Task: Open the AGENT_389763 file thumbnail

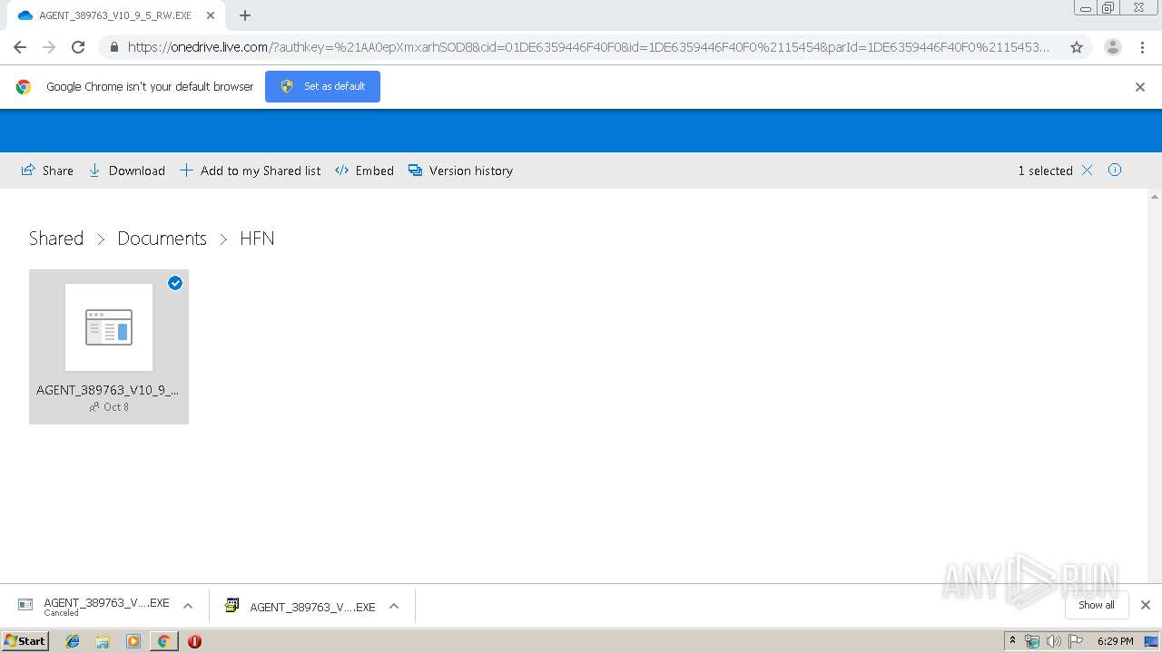Action: click(x=109, y=327)
